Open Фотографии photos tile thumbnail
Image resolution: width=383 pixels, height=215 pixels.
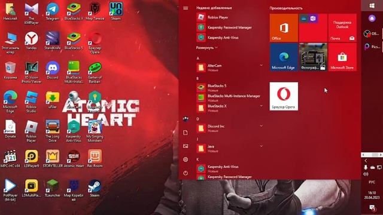[x=313, y=57]
